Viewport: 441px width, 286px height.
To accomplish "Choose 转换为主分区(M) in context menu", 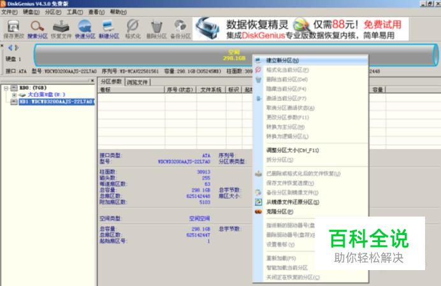I will pos(311,127).
